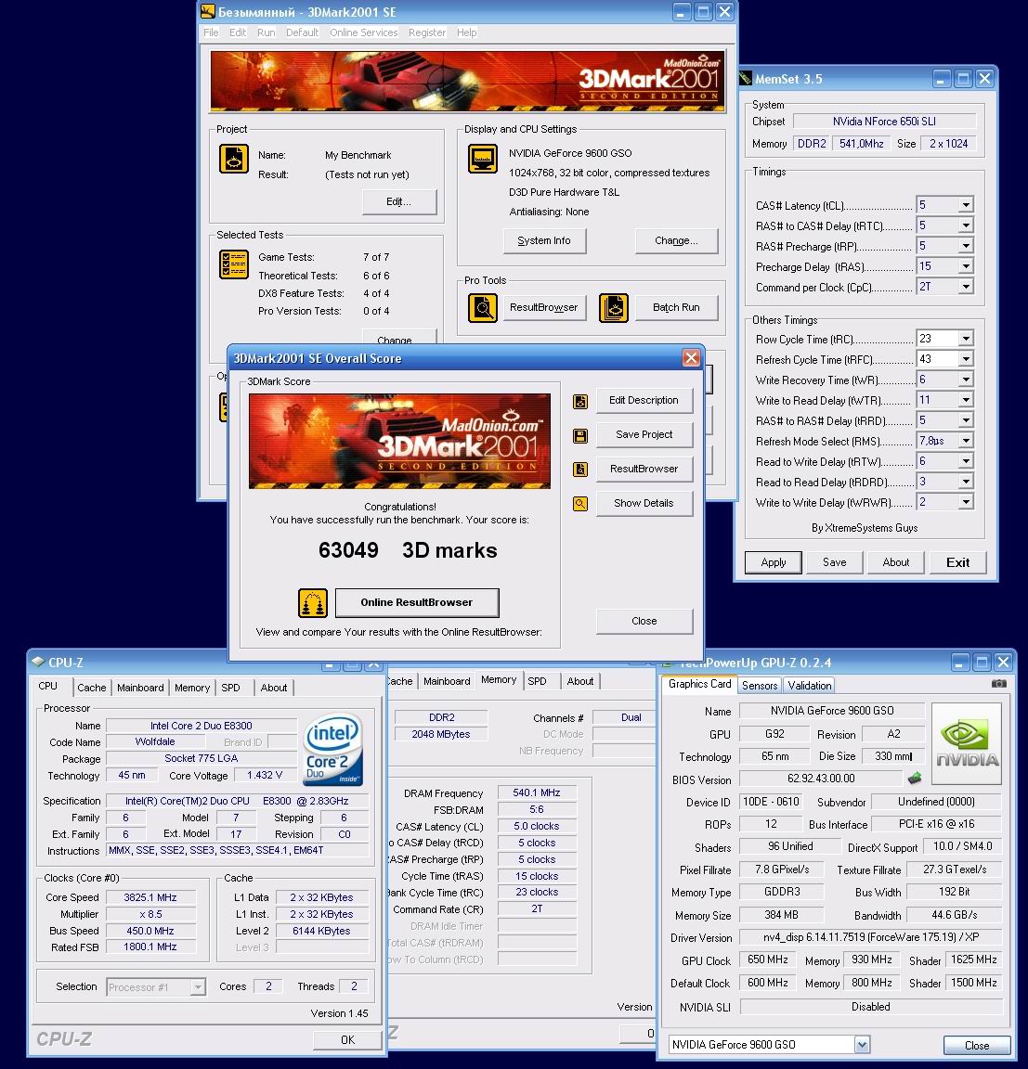Click the Pro Tools ResultBrowser magnifier icon
This screenshot has width=1028, height=1069.
[483, 308]
